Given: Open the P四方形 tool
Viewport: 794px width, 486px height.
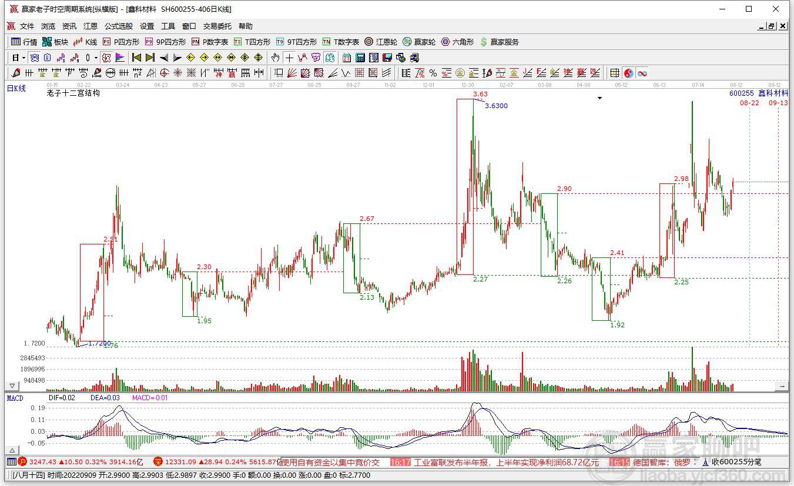Looking at the screenshot, I should (121, 42).
